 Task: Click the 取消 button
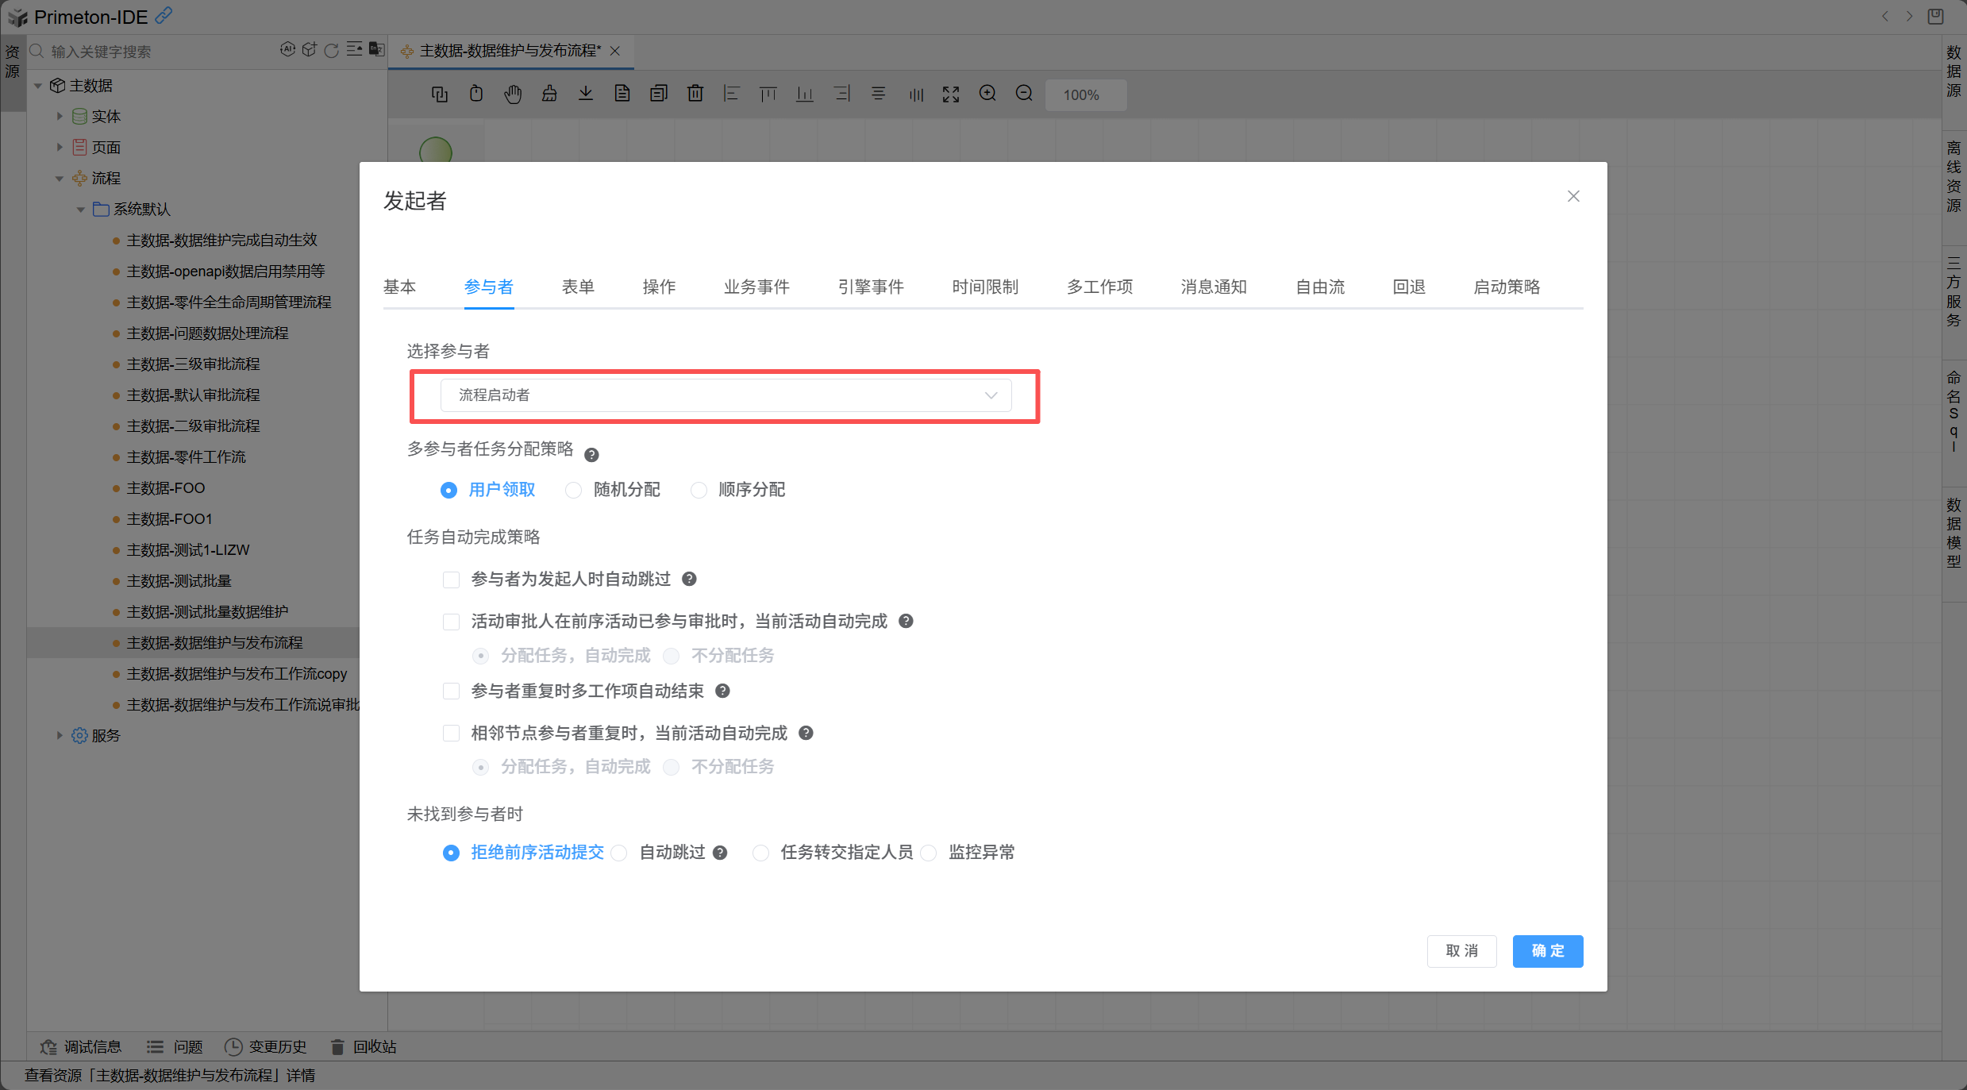[1461, 951]
